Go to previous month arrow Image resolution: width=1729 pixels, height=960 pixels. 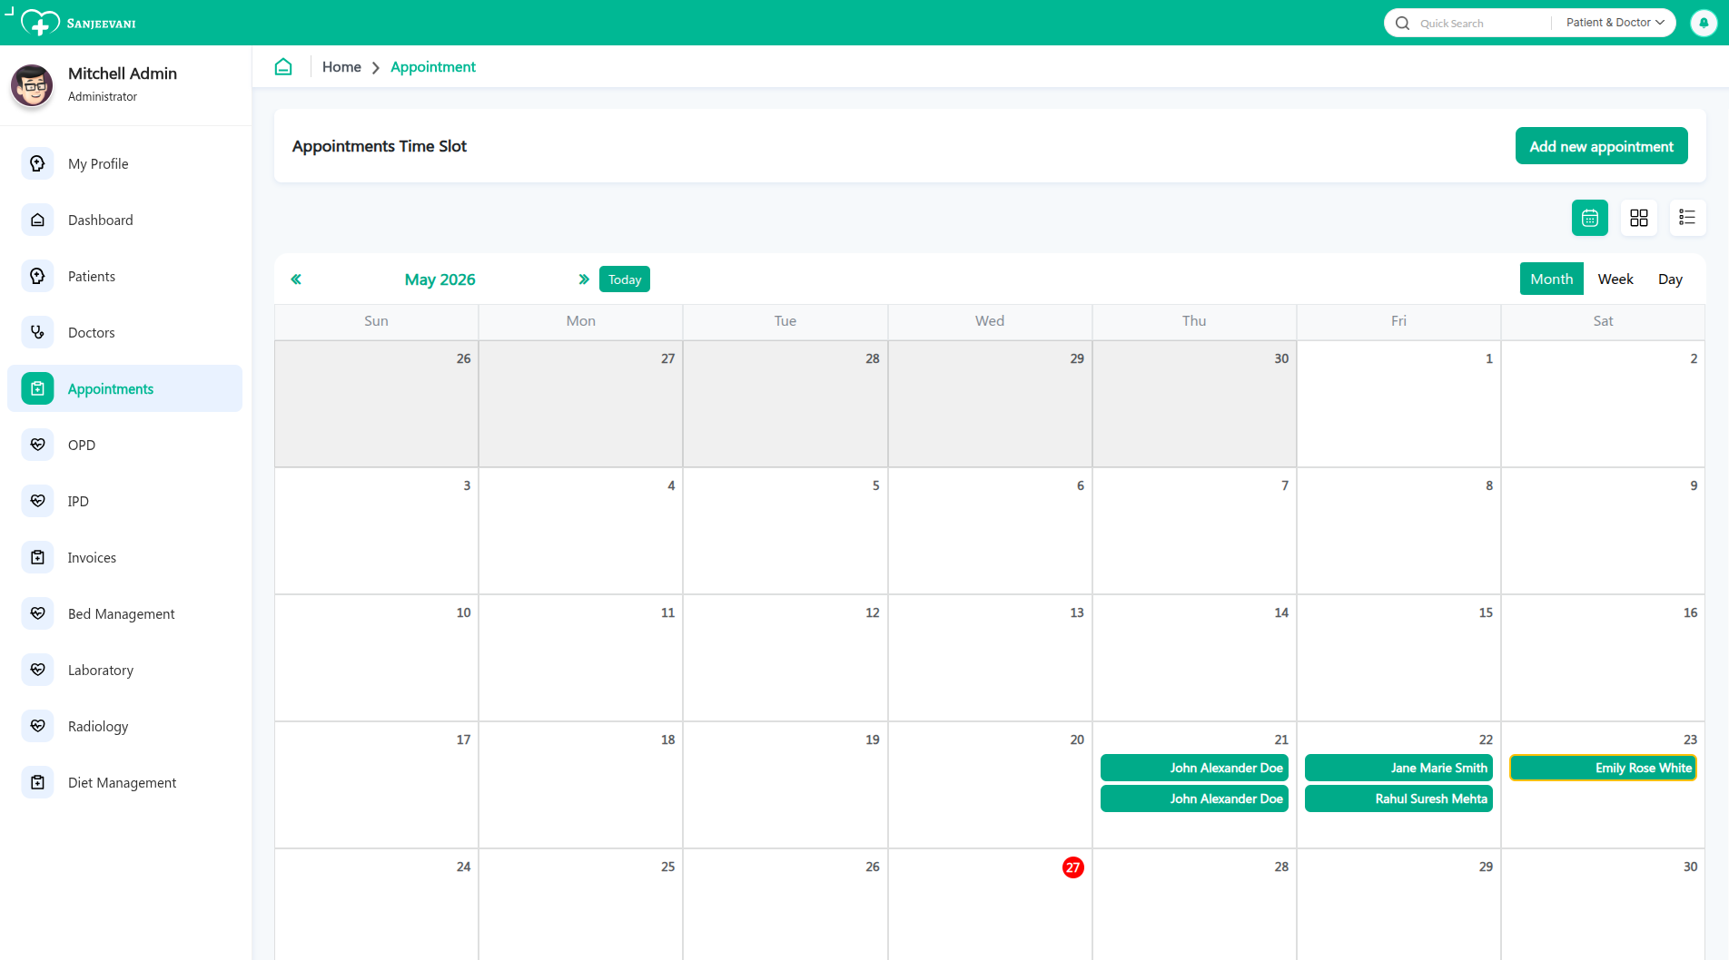[296, 279]
